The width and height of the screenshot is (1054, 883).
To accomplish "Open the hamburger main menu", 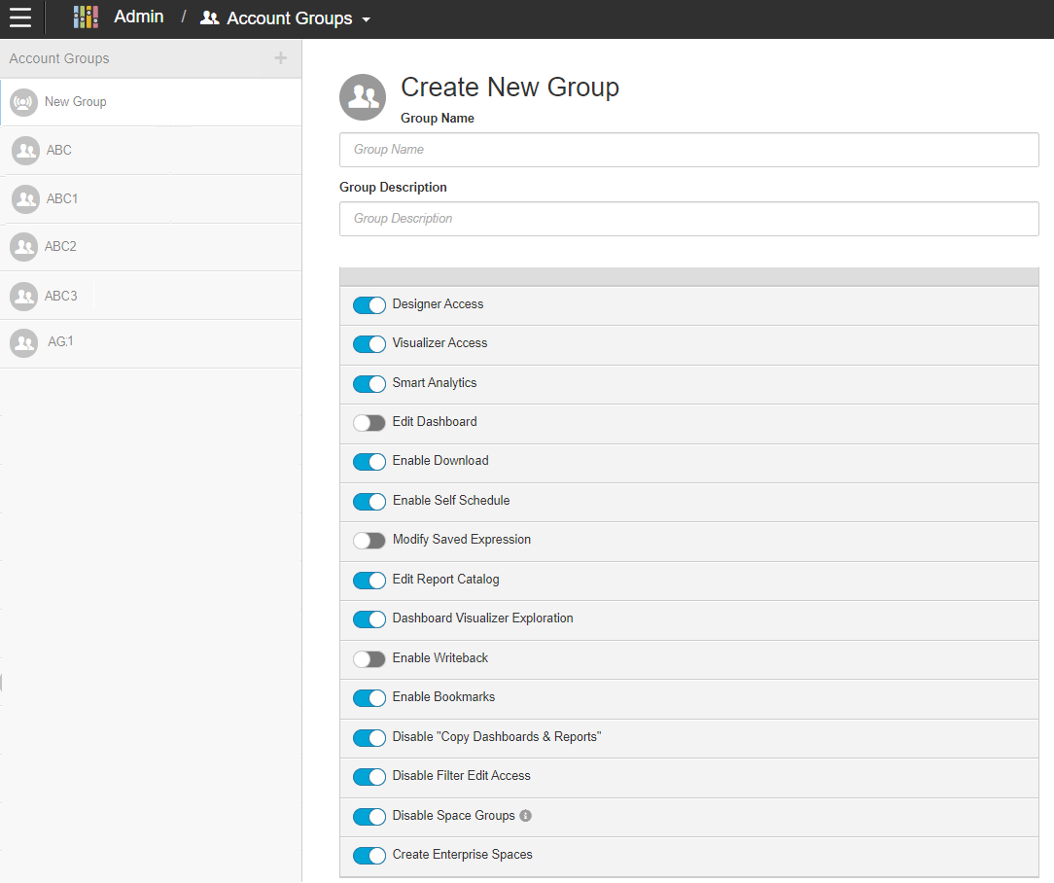I will click(x=20, y=18).
